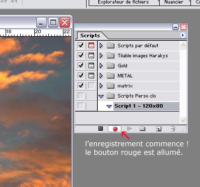
Task: Click the red record button
Action: pos(115,129)
